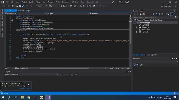The image size is (179, 100).
Task: Click the Save All icon
Action: pyautogui.click(x=23, y=6)
